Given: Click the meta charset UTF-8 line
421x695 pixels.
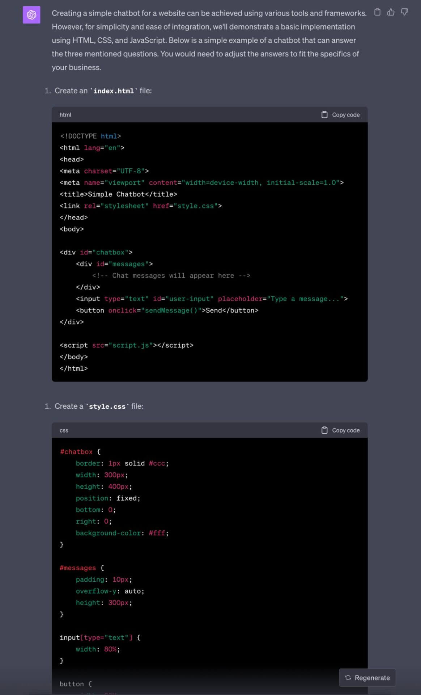Looking at the screenshot, I should (104, 171).
